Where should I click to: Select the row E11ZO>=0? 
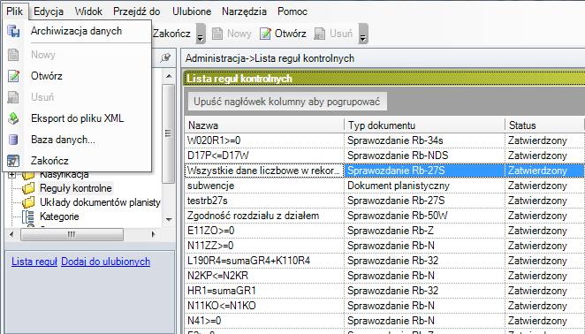click(x=384, y=231)
